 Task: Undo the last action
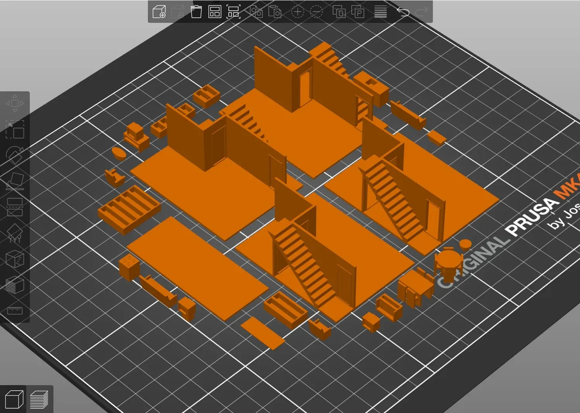point(403,12)
